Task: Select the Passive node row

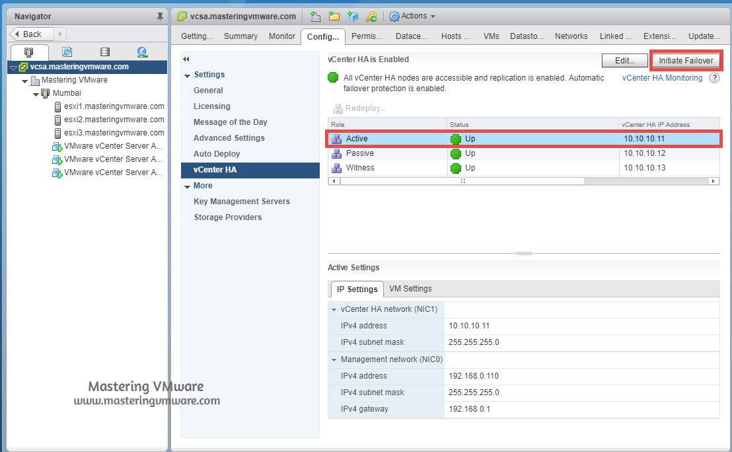Action: click(462, 153)
